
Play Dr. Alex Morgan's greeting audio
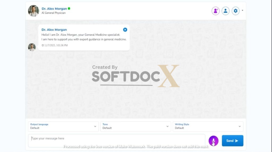pos(125,30)
